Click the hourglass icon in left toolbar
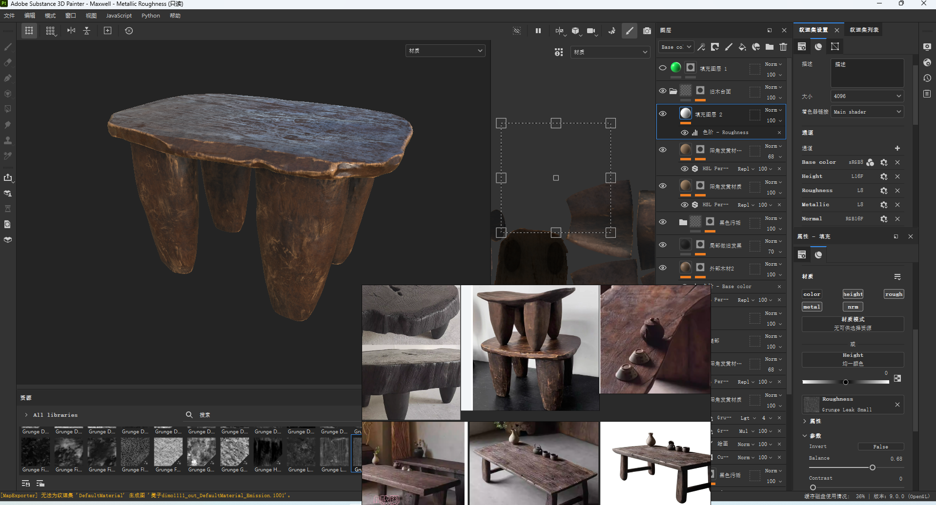 pos(8,209)
